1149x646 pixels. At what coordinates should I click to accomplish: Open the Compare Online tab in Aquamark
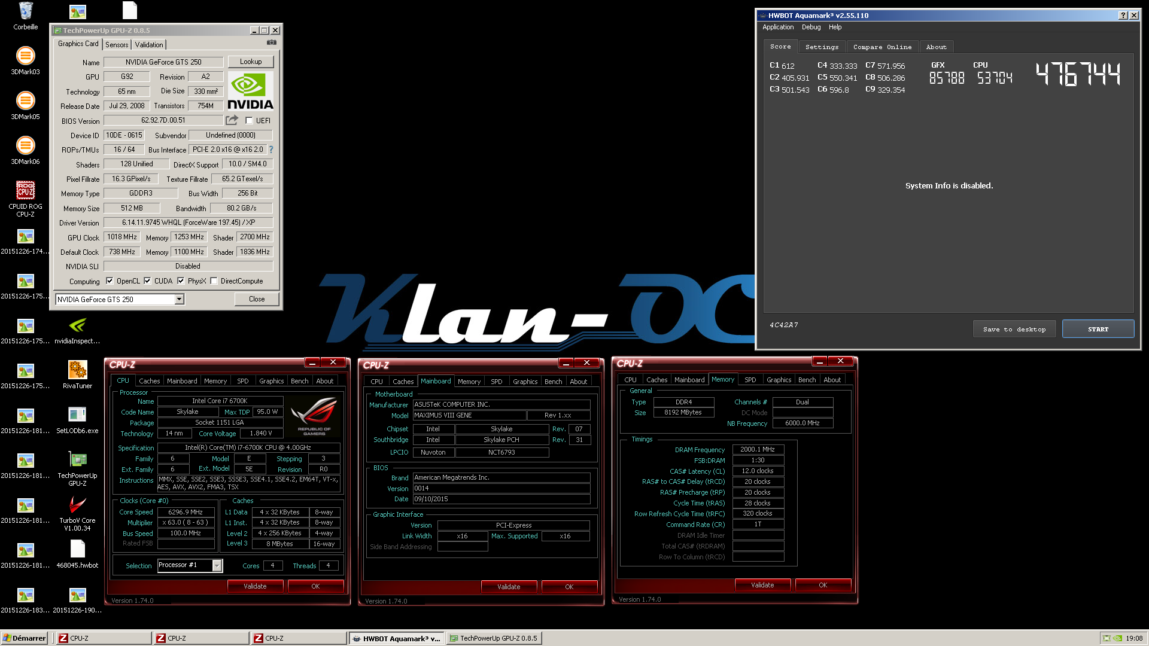882,47
